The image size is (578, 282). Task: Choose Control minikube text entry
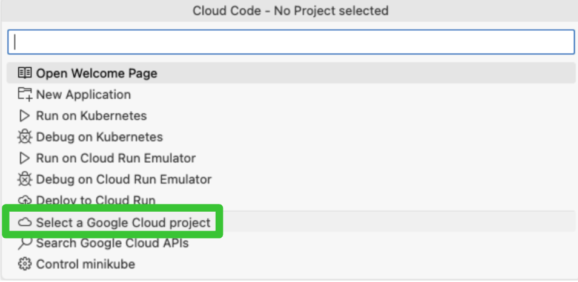(x=85, y=264)
